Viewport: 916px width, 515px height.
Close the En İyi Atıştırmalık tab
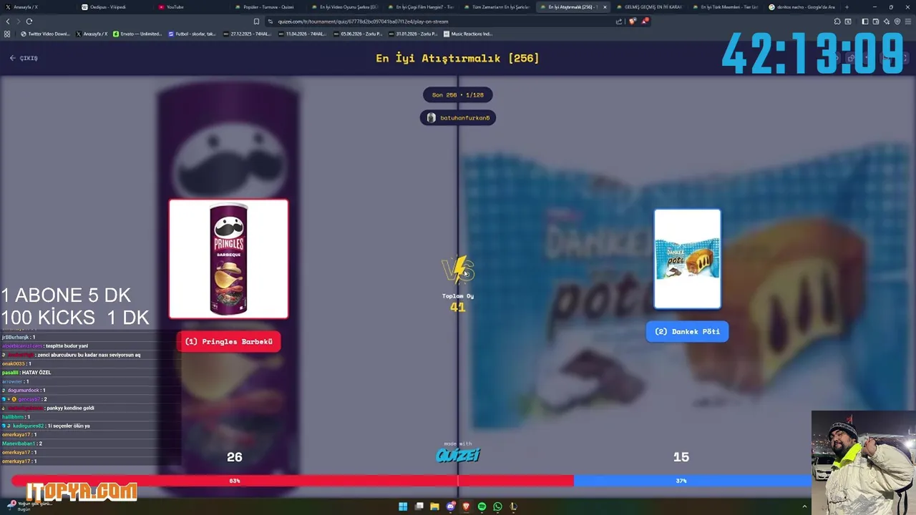pos(605,7)
